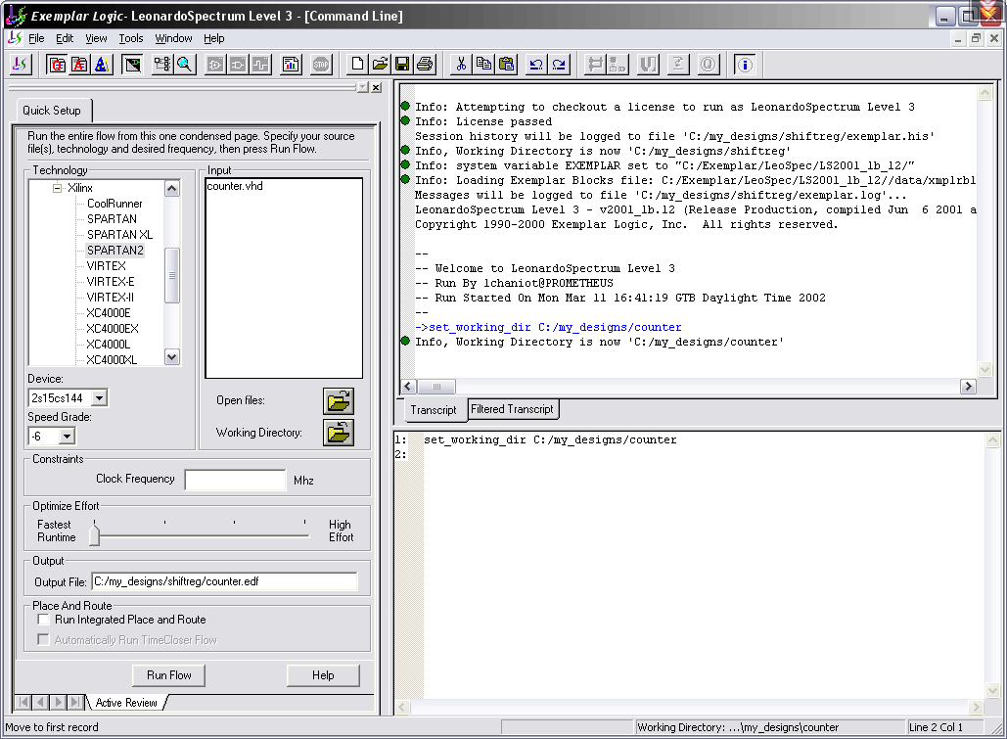This screenshot has width=1007, height=739.
Task: Switch to the Filtered Transcript tab
Action: (512, 409)
